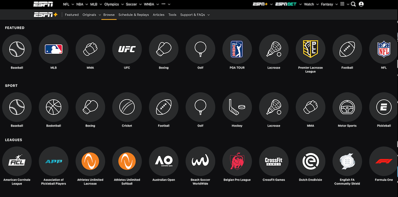This screenshot has width=398, height=197.
Task: Open Boxing glove icon under Featured
Action: (x=164, y=49)
